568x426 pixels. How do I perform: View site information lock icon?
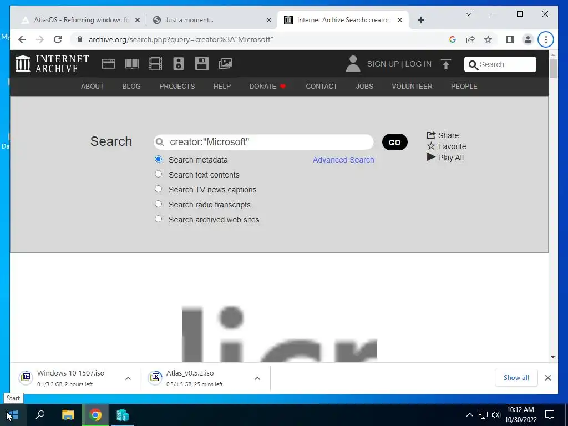point(80,39)
